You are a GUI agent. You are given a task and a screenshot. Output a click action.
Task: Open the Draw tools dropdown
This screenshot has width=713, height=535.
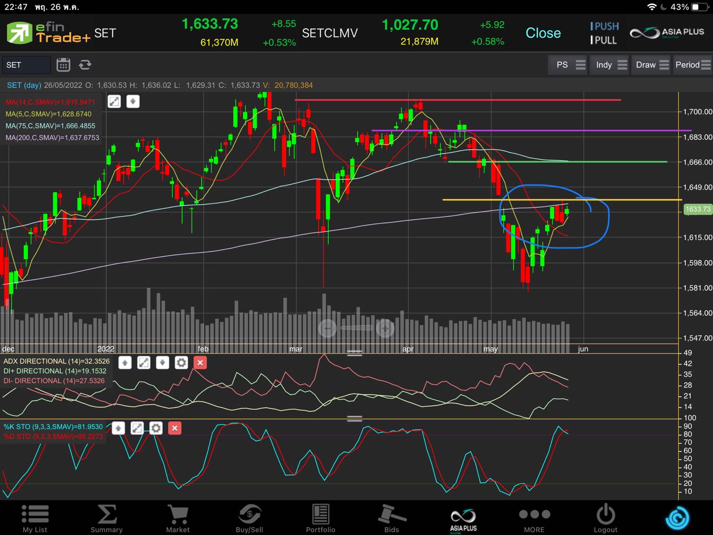(652, 65)
